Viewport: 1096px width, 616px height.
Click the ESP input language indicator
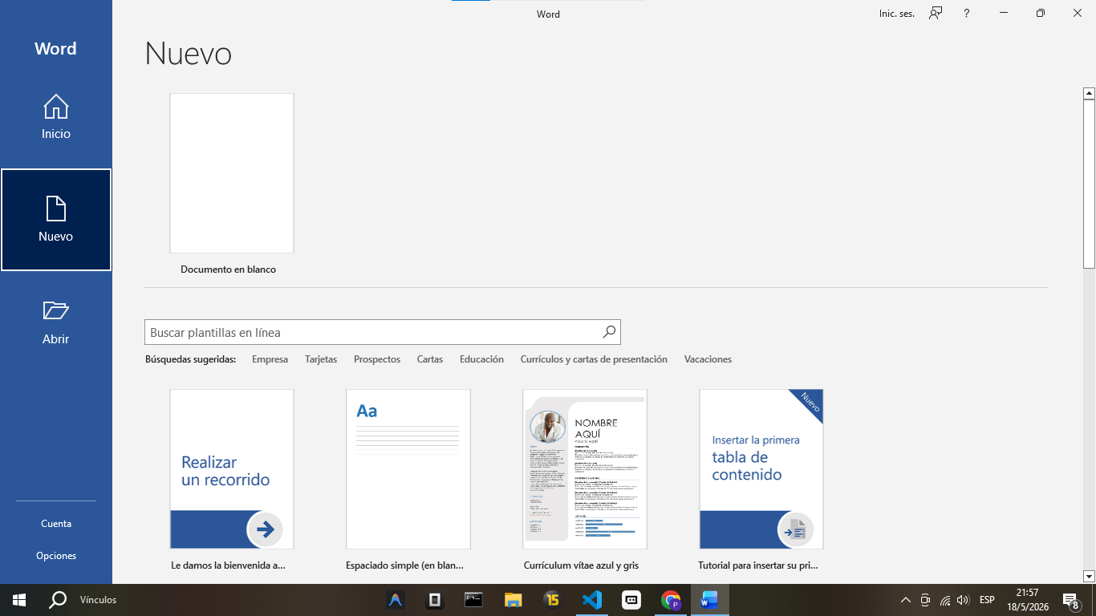point(987,600)
